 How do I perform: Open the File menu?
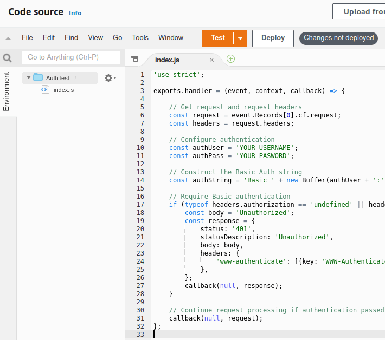[27, 38]
